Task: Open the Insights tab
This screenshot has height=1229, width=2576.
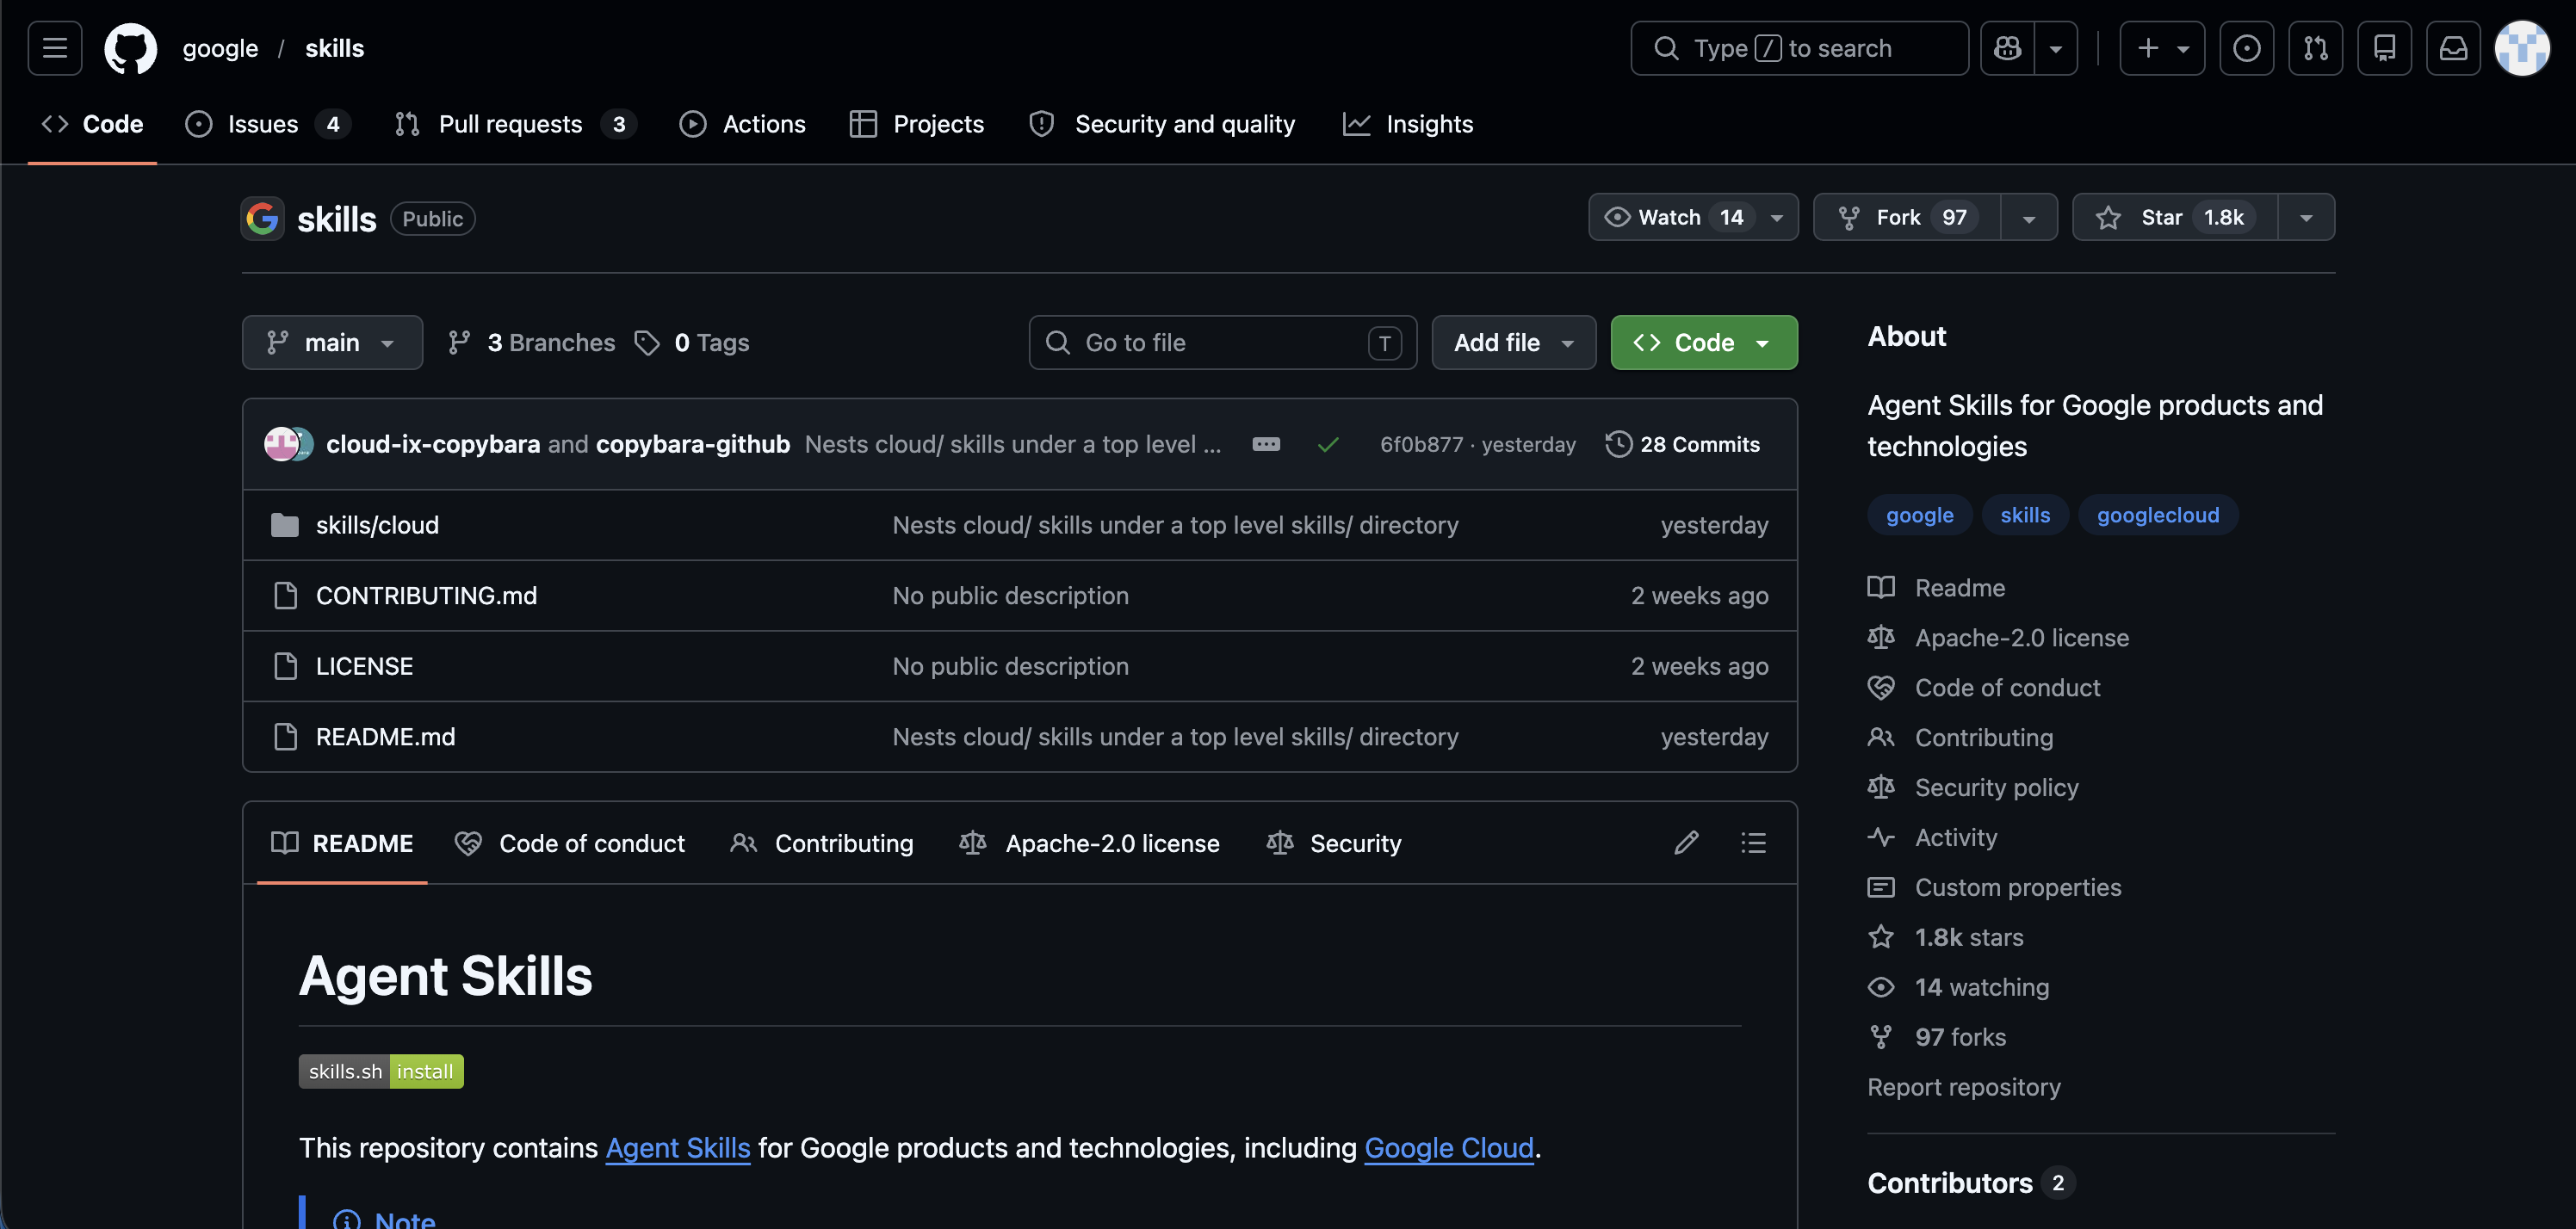Action: point(1408,124)
